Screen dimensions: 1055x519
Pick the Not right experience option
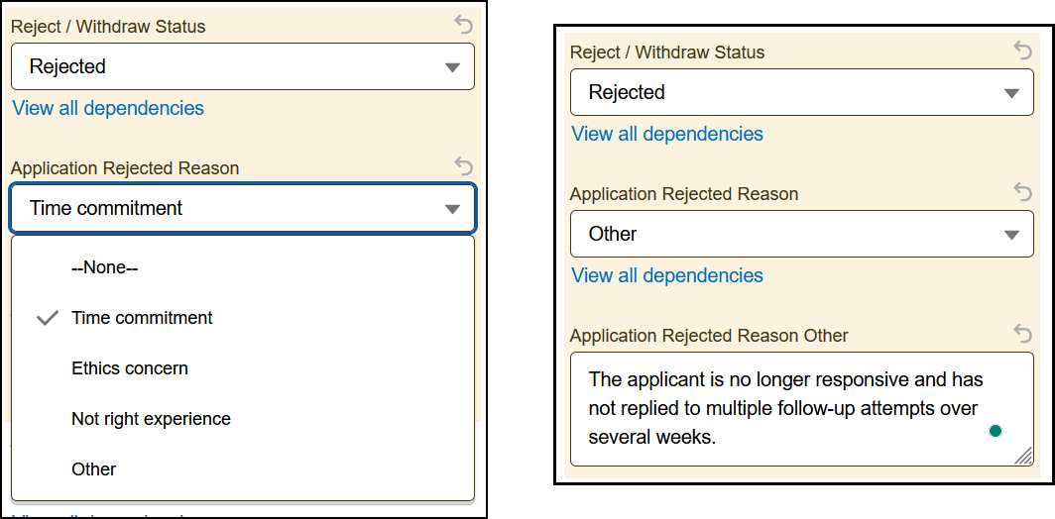click(151, 419)
